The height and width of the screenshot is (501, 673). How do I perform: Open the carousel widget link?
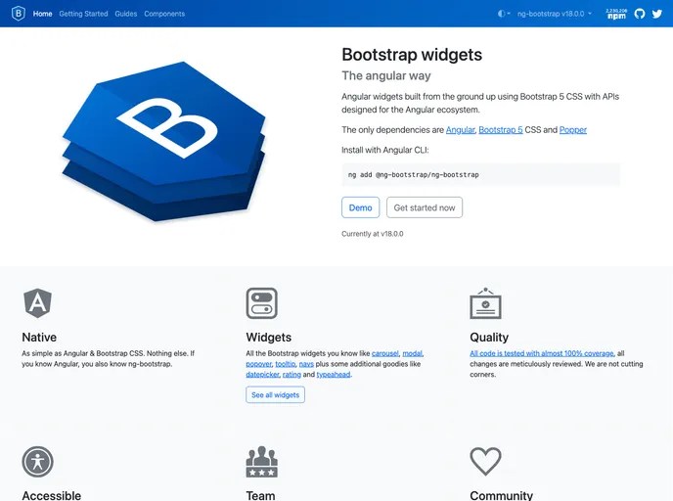[385, 353]
